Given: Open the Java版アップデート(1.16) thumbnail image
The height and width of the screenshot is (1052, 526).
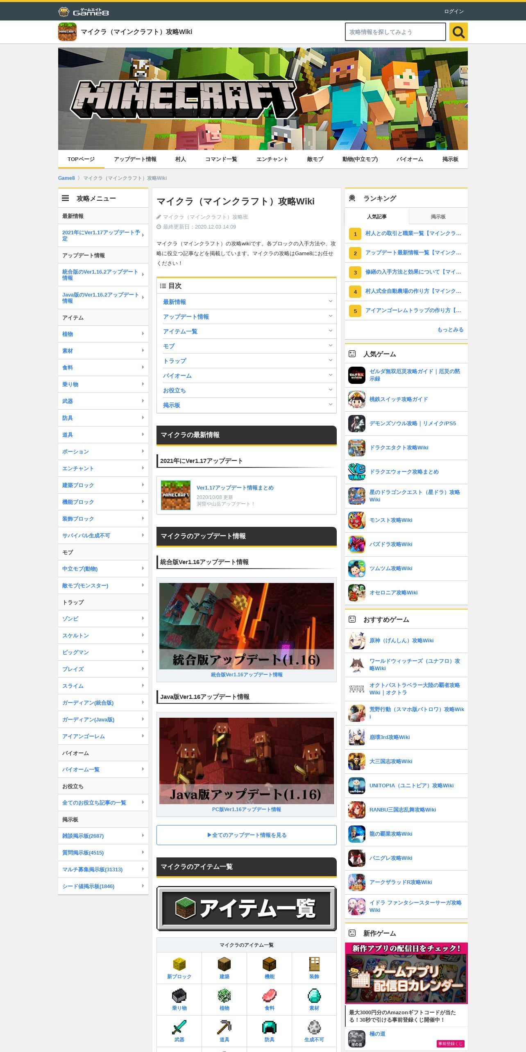Looking at the screenshot, I should (247, 761).
